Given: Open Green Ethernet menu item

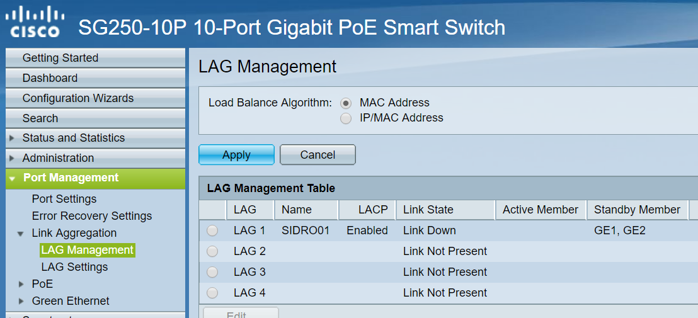Looking at the screenshot, I should click(71, 301).
